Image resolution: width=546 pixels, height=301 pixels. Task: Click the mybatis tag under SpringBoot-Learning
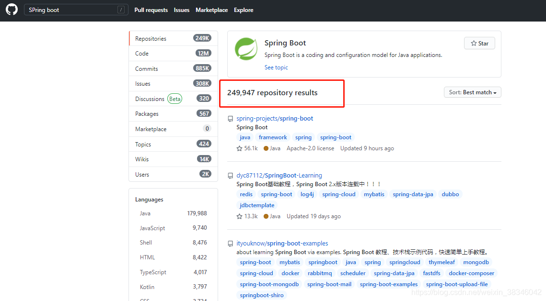(x=374, y=194)
